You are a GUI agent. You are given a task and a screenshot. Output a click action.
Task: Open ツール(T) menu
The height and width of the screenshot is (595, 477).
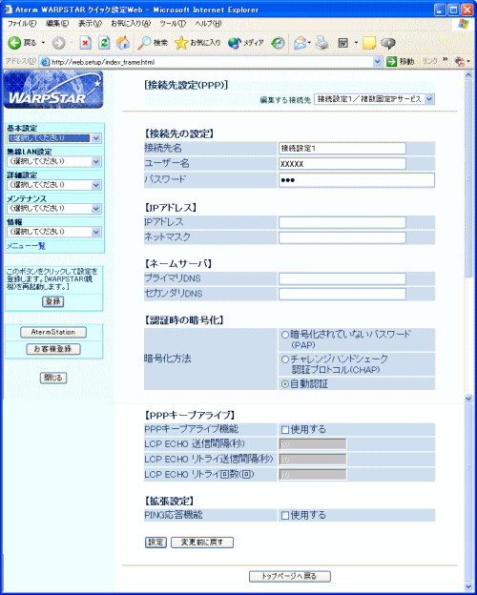[x=173, y=24]
